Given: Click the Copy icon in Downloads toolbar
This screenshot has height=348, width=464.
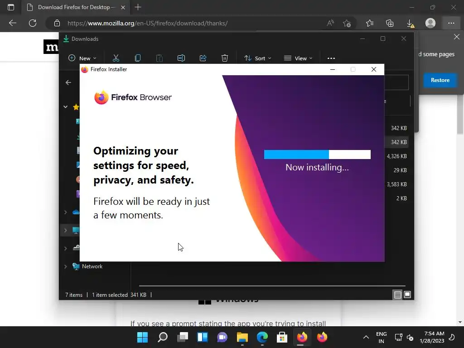Looking at the screenshot, I should [x=138, y=58].
